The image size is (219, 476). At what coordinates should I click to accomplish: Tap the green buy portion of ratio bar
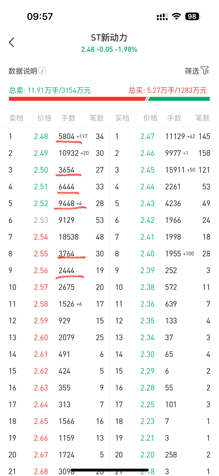pos(179,99)
